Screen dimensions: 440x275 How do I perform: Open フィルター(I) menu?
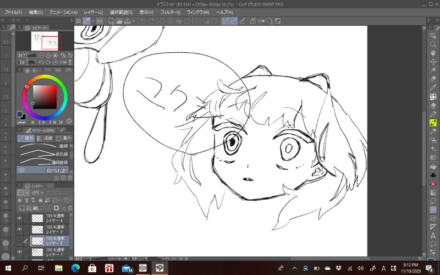click(x=170, y=12)
